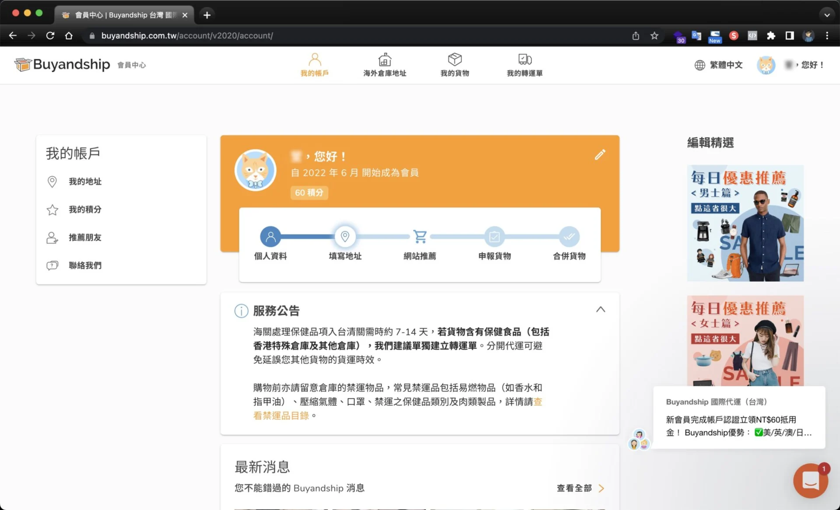
Task: Close the 會員中心 browser tab
Action: pyautogui.click(x=185, y=15)
